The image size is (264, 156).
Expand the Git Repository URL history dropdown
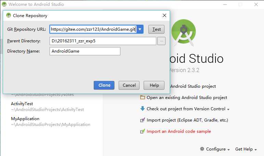pyautogui.click(x=140, y=29)
